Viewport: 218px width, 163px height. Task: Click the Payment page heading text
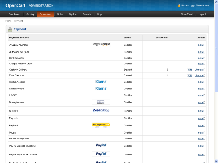click(20, 29)
